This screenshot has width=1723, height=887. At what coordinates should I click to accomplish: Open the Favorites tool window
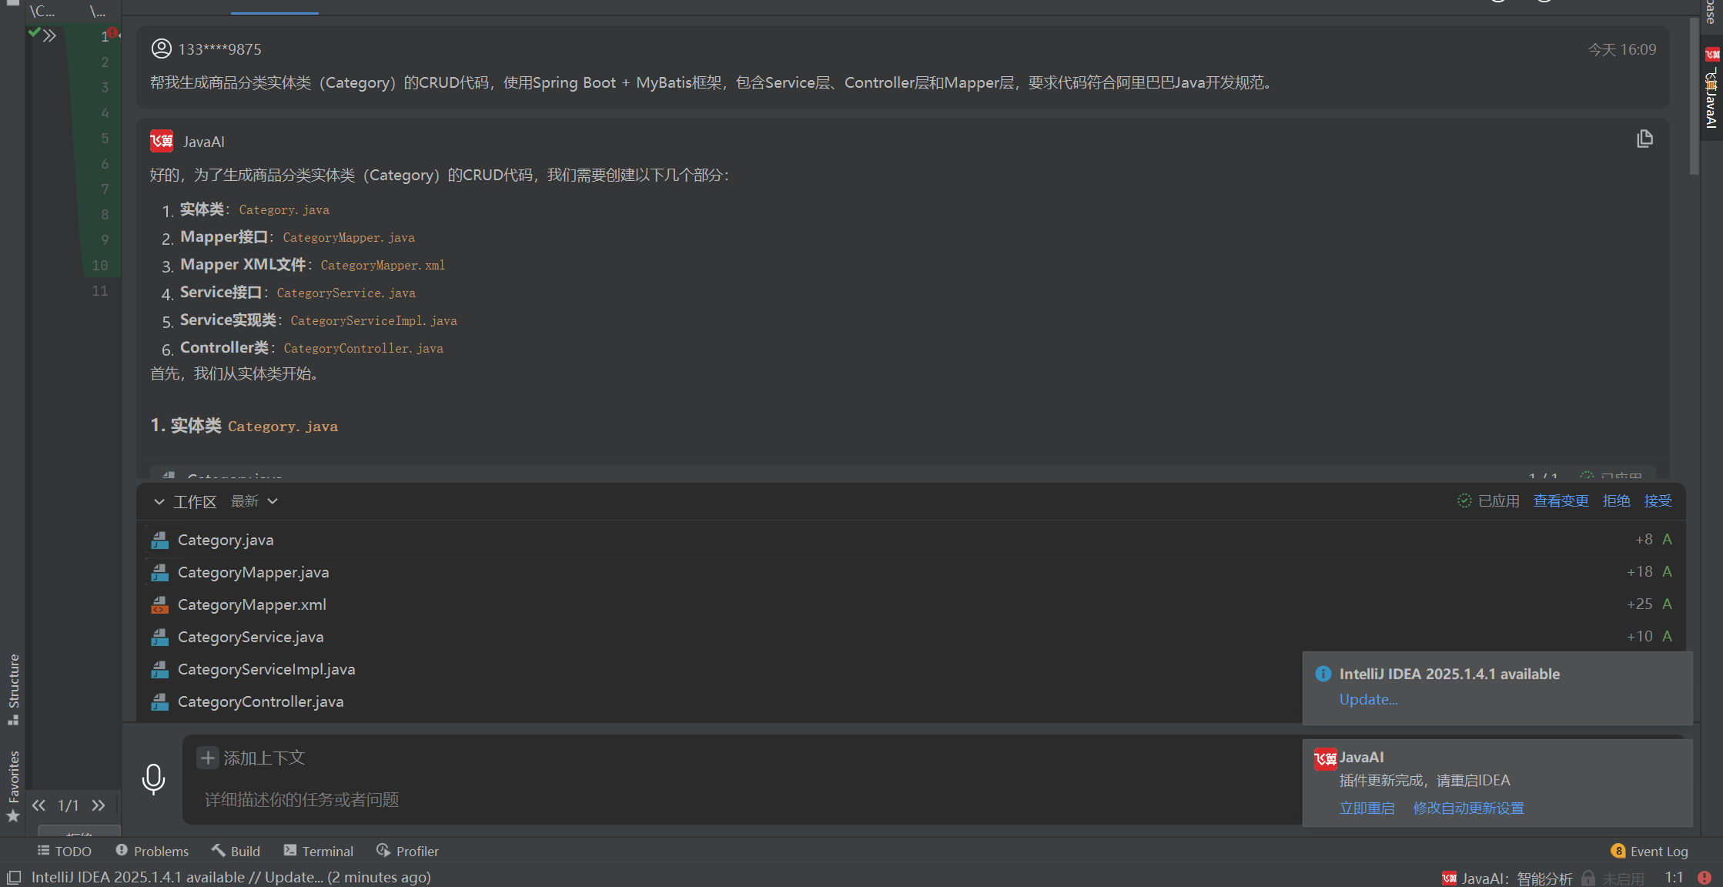(13, 785)
